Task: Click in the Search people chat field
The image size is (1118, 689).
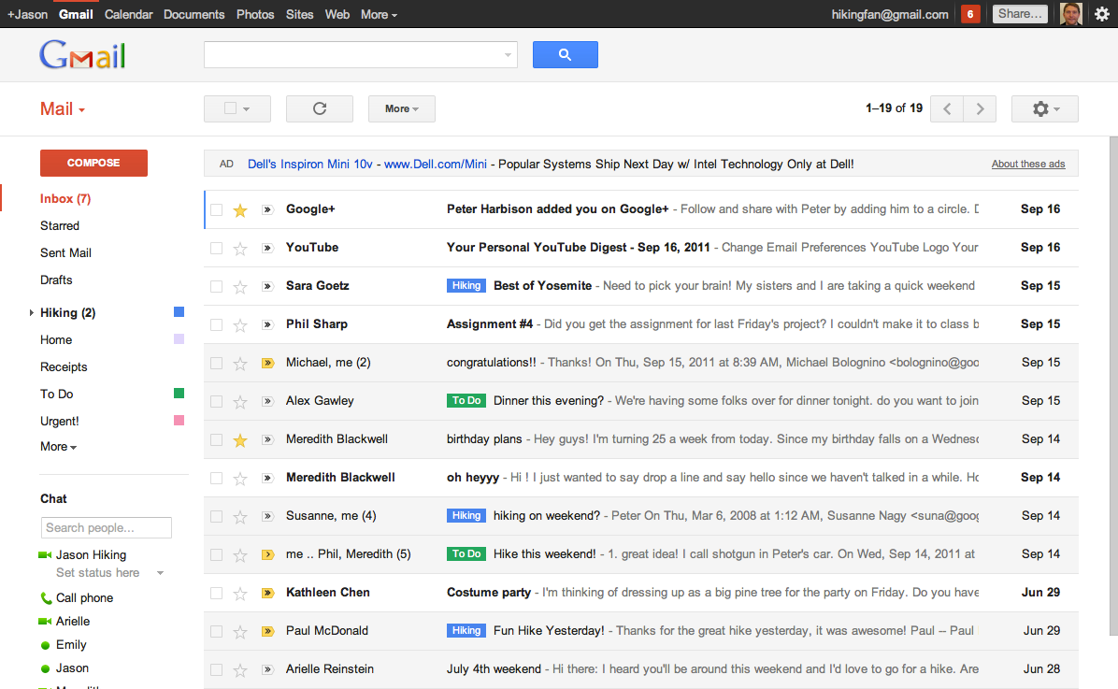Action: coord(107,528)
